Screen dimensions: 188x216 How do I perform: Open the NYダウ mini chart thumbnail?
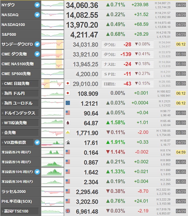click(52, 5)
